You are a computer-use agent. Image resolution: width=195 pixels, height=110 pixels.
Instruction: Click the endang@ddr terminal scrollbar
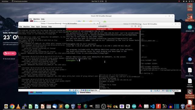[x=140, y=52]
